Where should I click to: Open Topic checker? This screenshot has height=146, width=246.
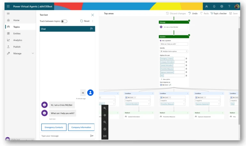[x=218, y=13]
